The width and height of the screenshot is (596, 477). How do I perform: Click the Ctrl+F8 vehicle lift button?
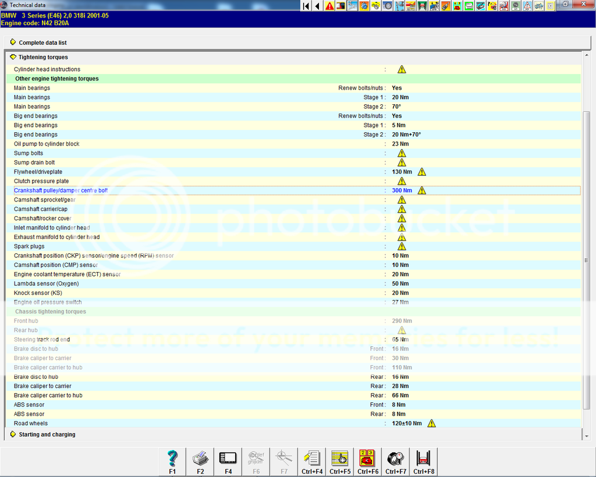(424, 461)
